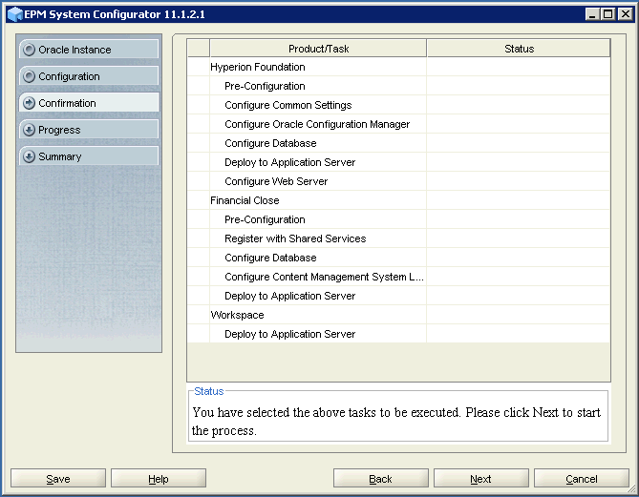The image size is (639, 497).
Task: Click the Progress step down-arrow icon
Action: [x=29, y=130]
